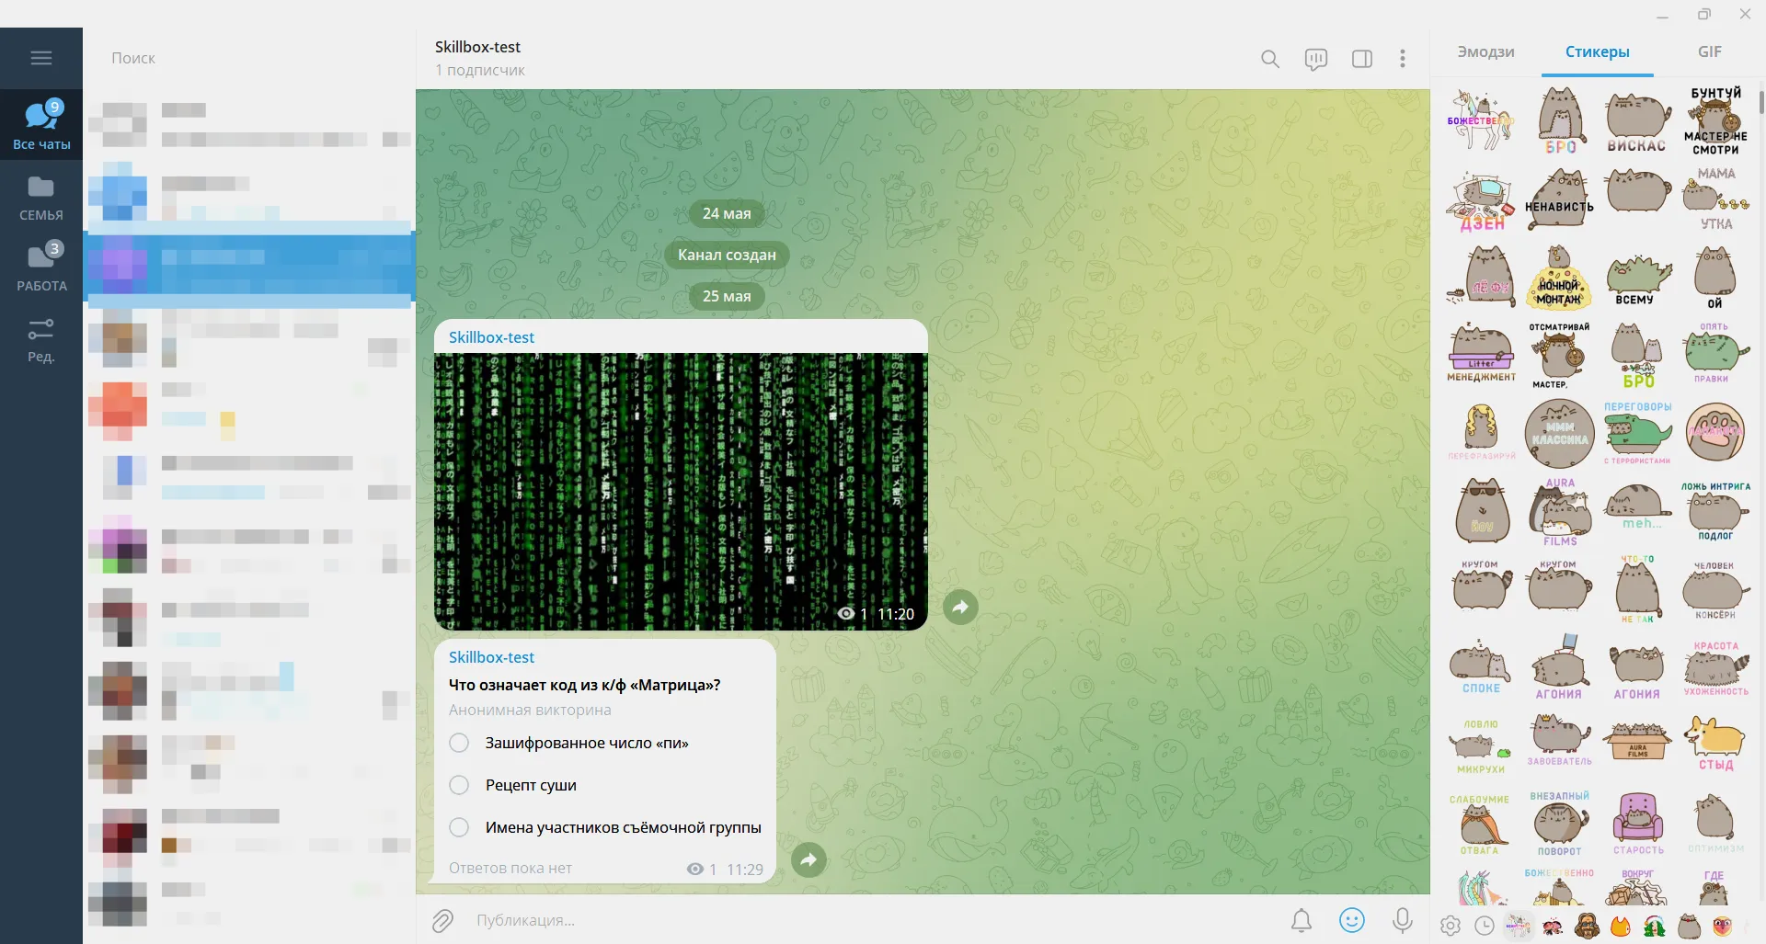Switch to the Эмодзи tab
Image resolution: width=1766 pixels, height=944 pixels.
1485,52
